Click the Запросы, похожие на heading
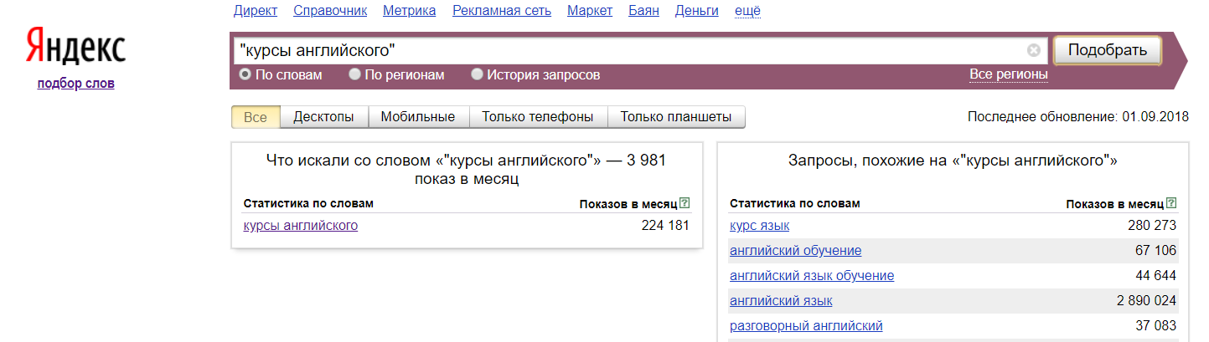This screenshot has width=1209, height=342. (953, 160)
